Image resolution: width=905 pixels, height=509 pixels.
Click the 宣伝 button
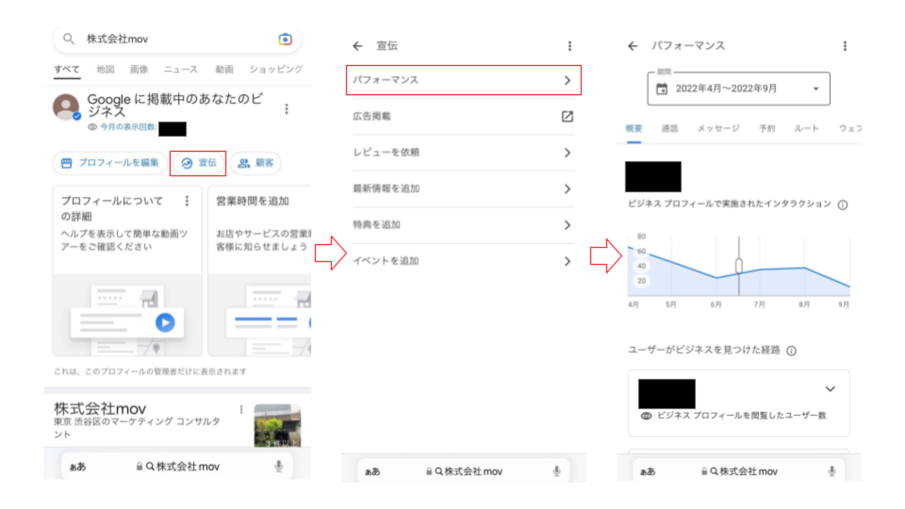pyautogui.click(x=199, y=163)
